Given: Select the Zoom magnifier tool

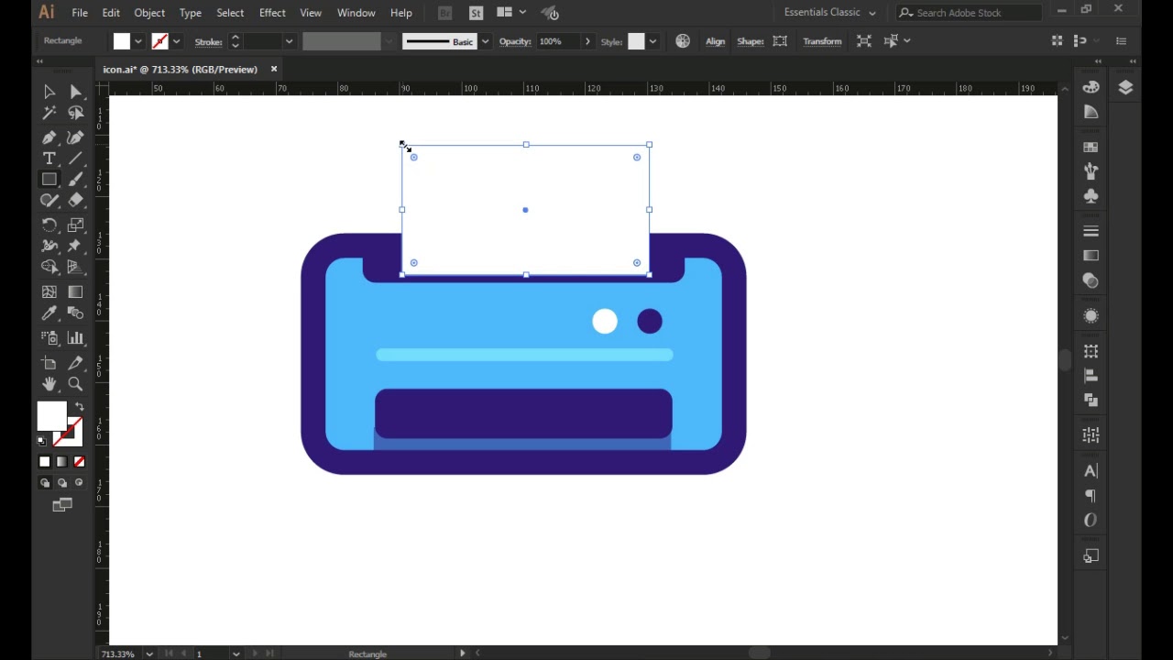Looking at the screenshot, I should [x=76, y=384].
